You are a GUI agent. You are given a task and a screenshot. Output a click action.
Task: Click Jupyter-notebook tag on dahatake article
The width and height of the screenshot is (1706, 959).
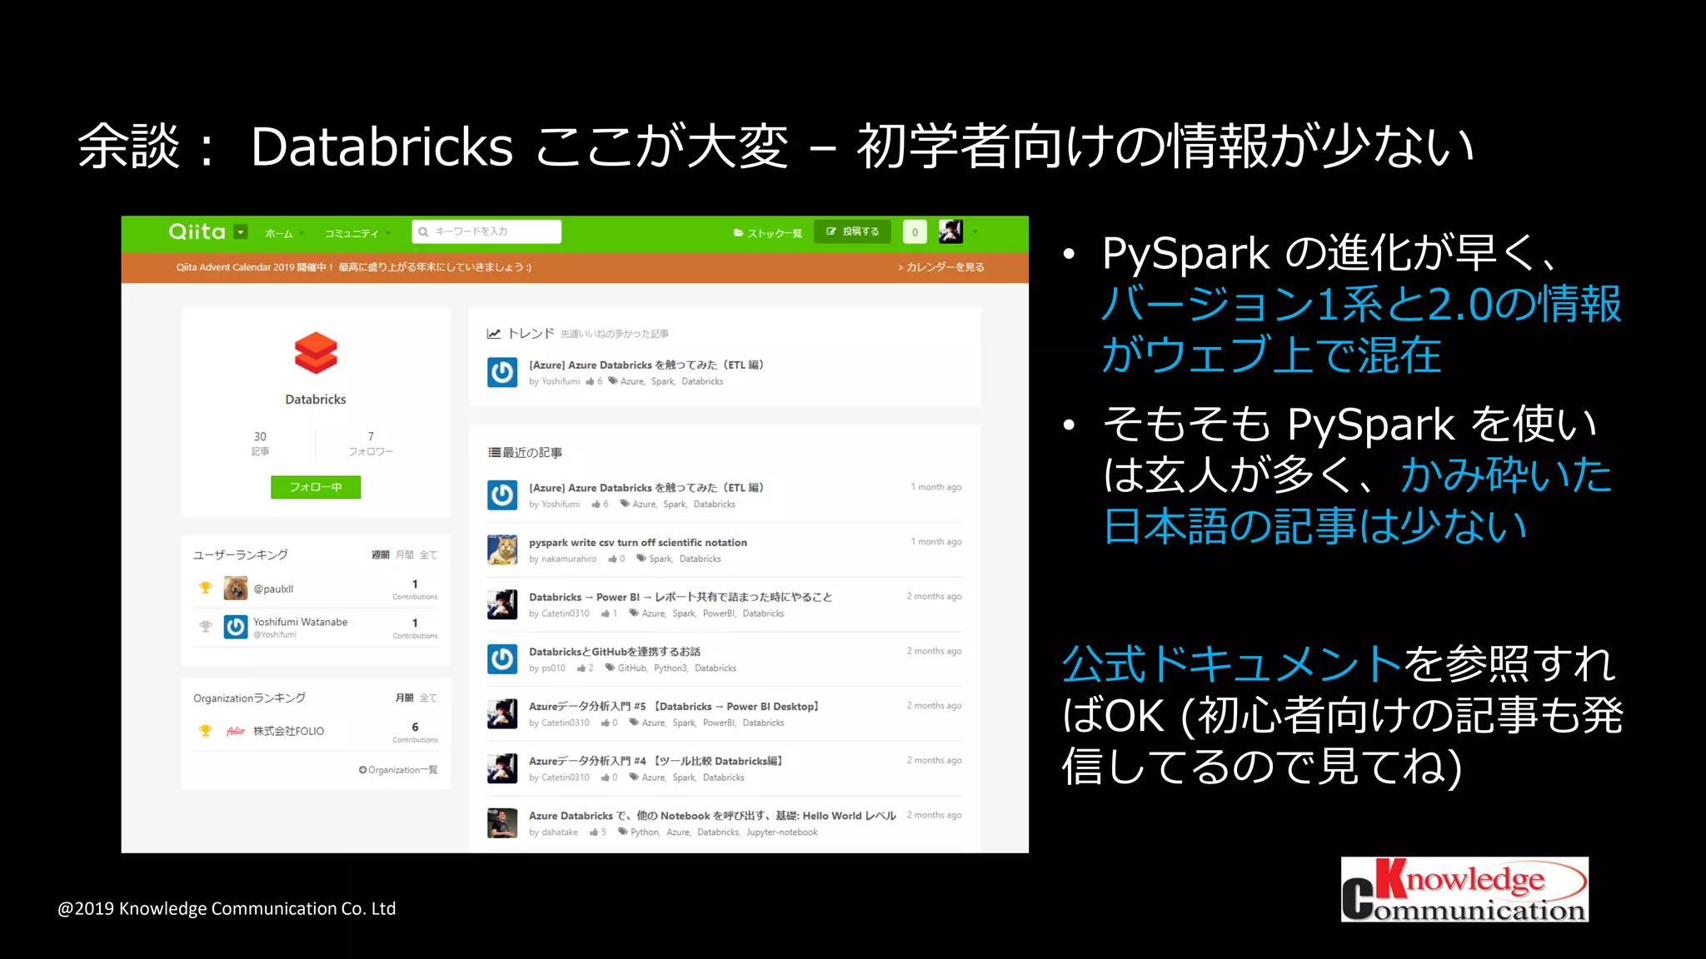(782, 832)
